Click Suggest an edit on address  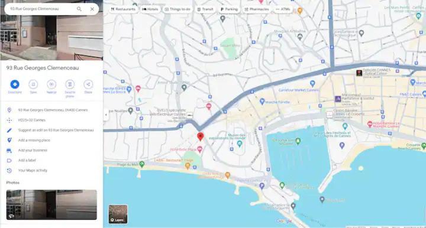[56, 130]
